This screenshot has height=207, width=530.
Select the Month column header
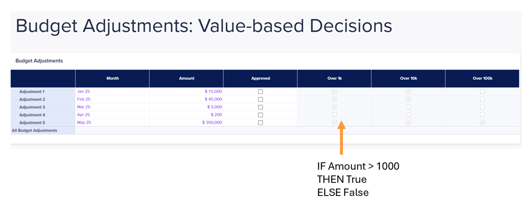point(112,79)
